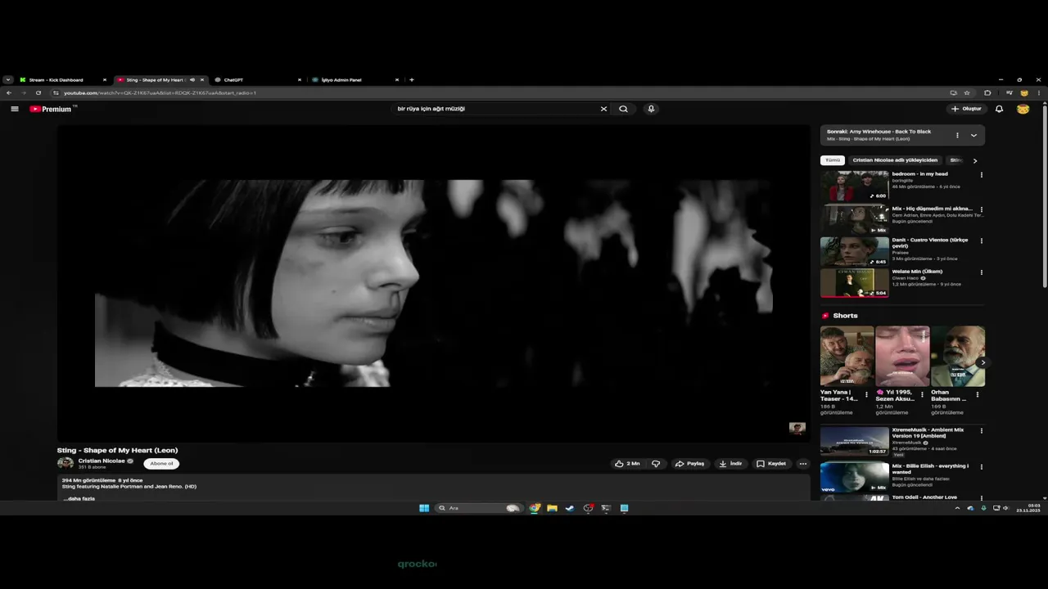Open the YouTube hamburger guide menu
Viewport: 1048px width, 589px height.
[14, 109]
